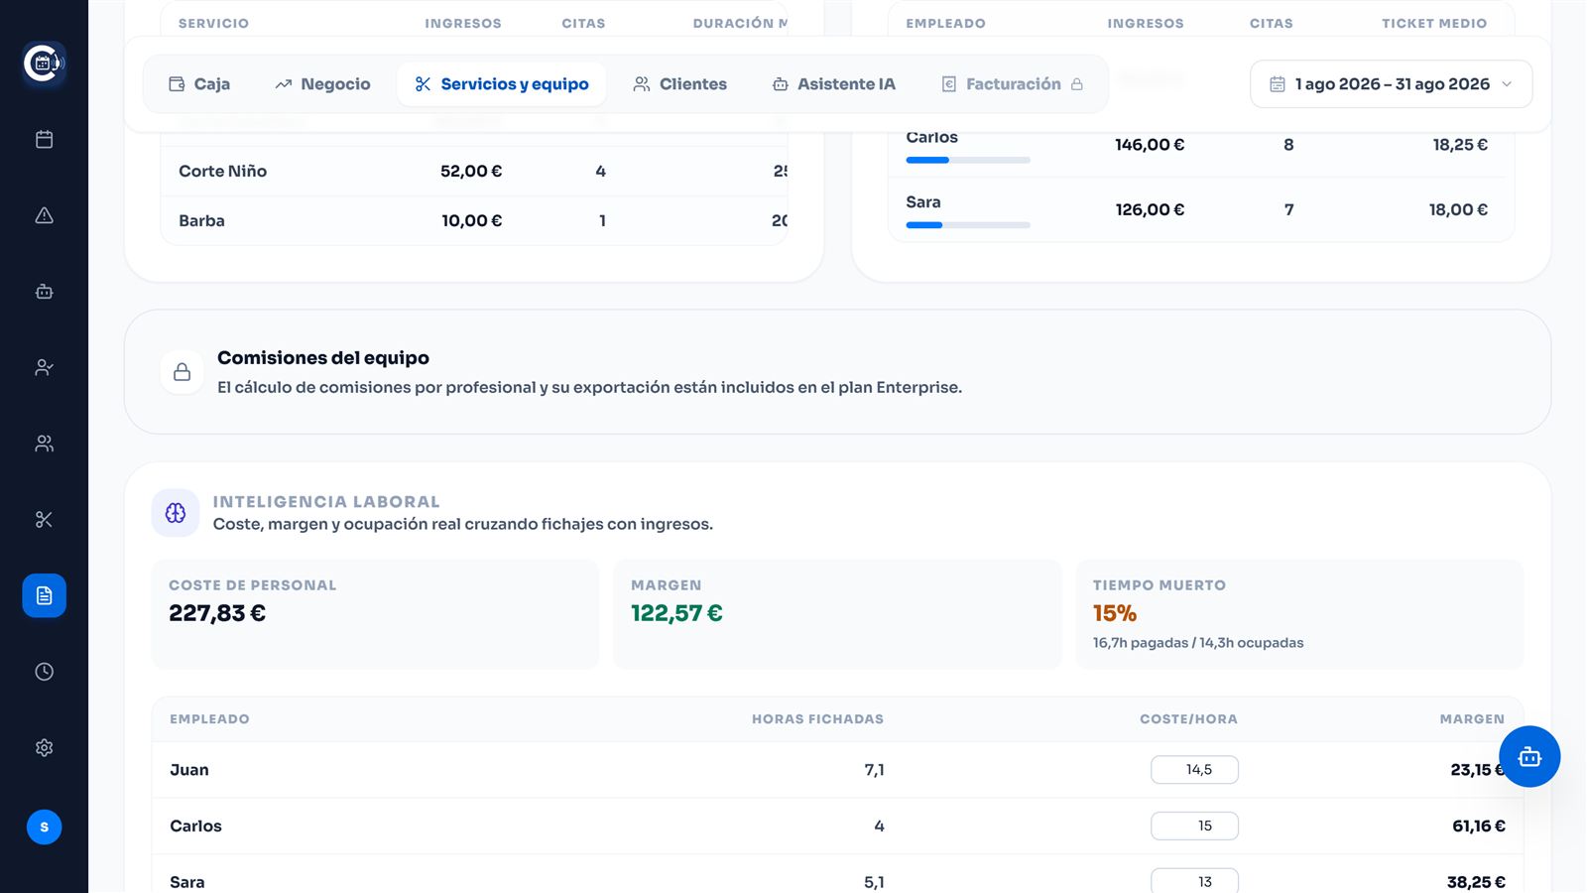The height and width of the screenshot is (893, 1587).
Task: Open the calendar icon in sidebar
Action: click(x=44, y=140)
